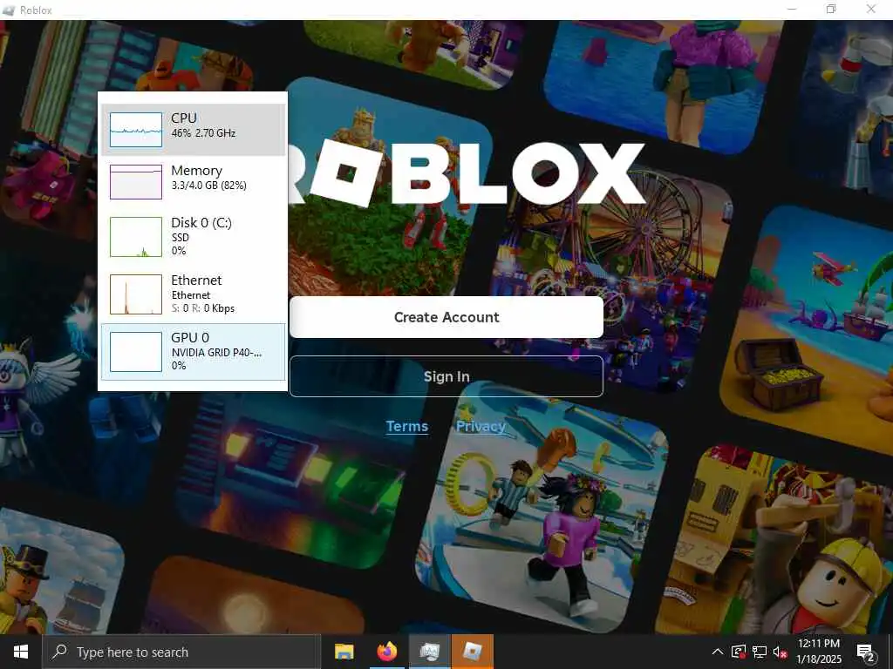
Task: Click the Sign In button
Action: (446, 376)
